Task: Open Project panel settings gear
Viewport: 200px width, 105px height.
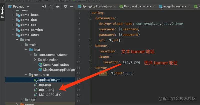Action: (x=65, y=6)
